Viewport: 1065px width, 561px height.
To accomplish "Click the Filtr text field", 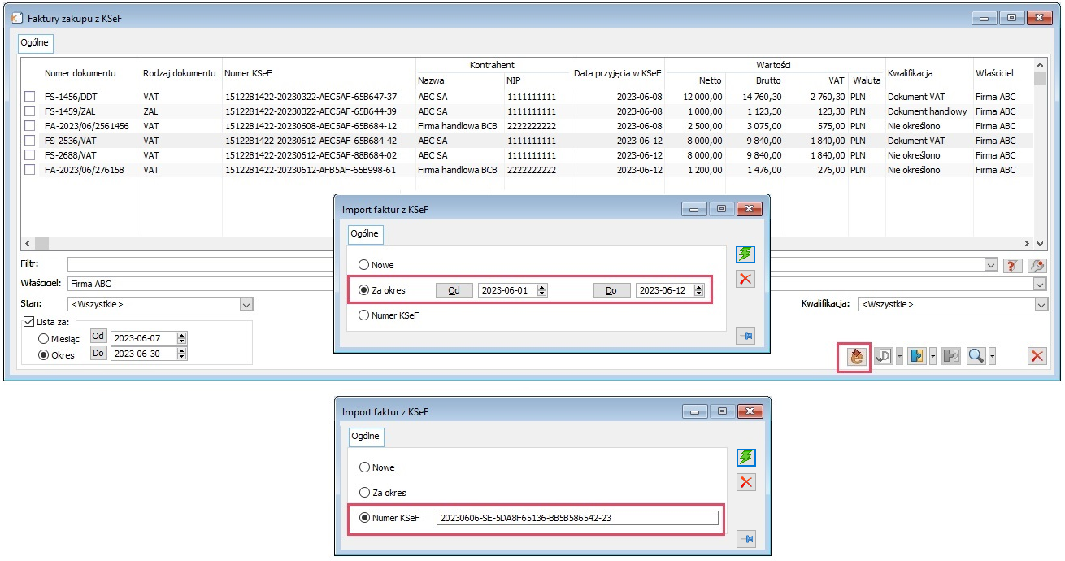I will click(525, 265).
